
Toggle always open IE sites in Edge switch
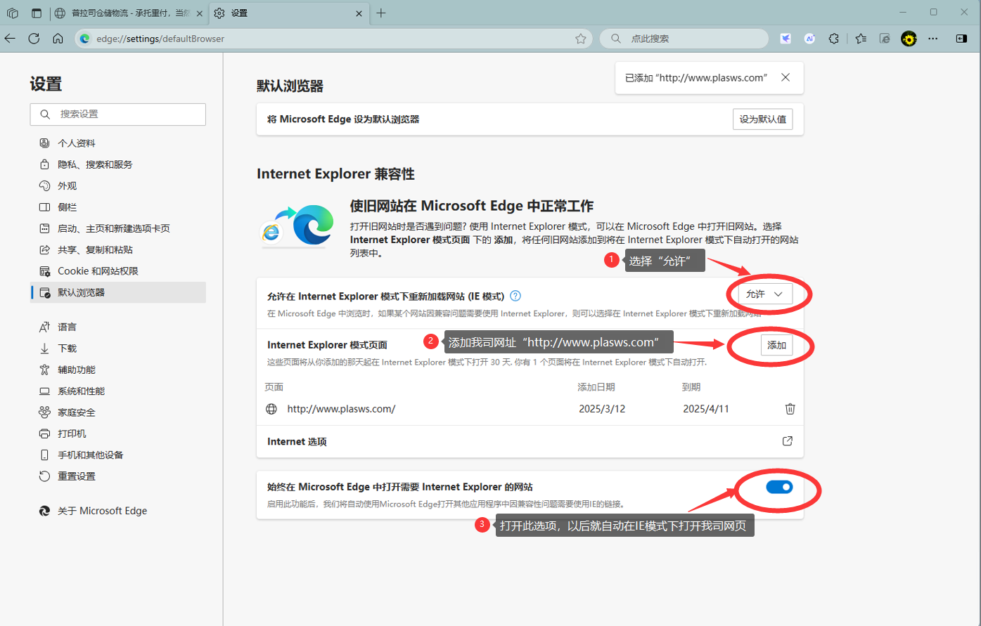coord(778,487)
